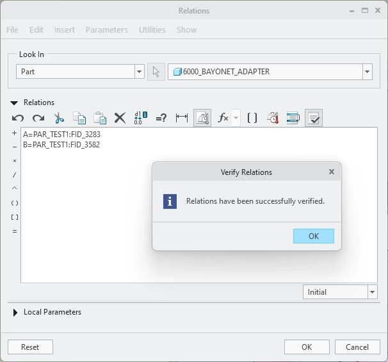
Task: Click the Cut scissors icon
Action: tap(59, 118)
